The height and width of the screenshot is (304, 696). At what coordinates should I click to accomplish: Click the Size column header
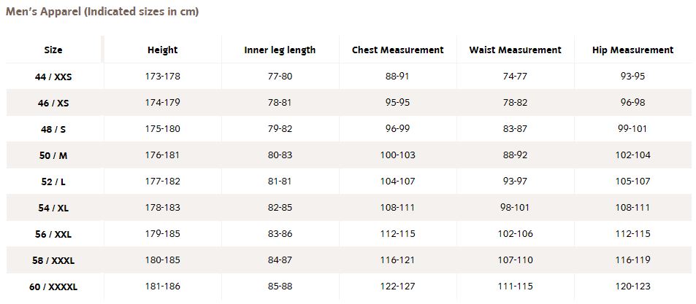[x=53, y=50]
